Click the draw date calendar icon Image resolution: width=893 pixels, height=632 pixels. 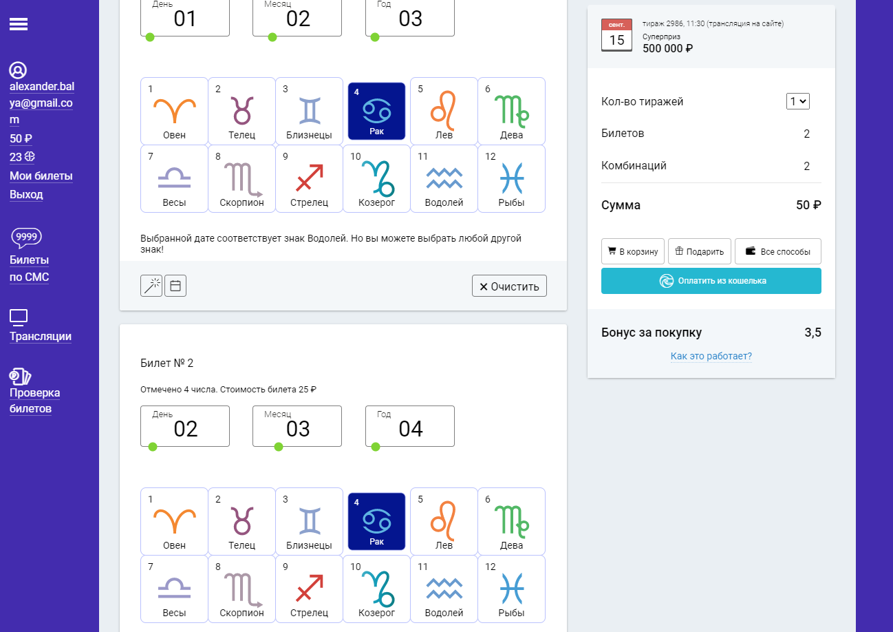[616, 35]
